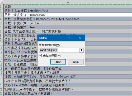Click cell starting 实战 | 奖金提成

(21, 64)
